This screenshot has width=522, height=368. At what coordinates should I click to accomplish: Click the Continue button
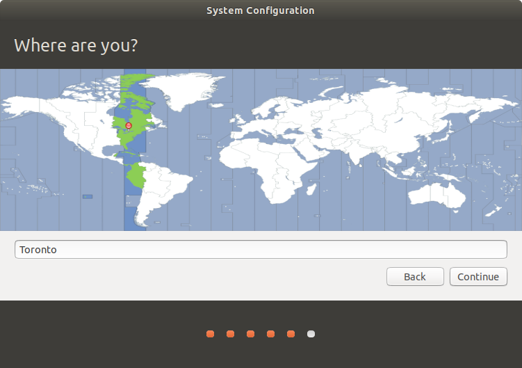[478, 277]
